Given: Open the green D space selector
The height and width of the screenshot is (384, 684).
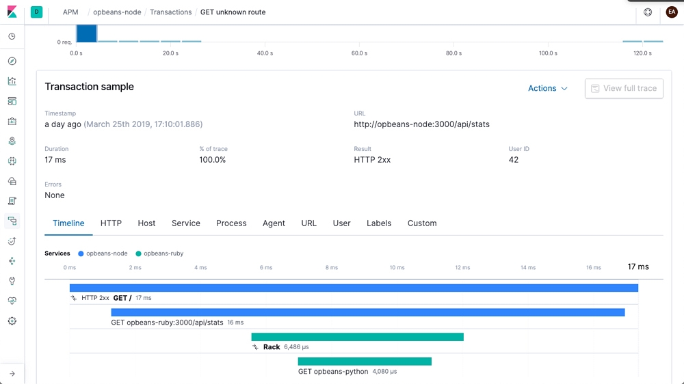Looking at the screenshot, I should 37,12.
